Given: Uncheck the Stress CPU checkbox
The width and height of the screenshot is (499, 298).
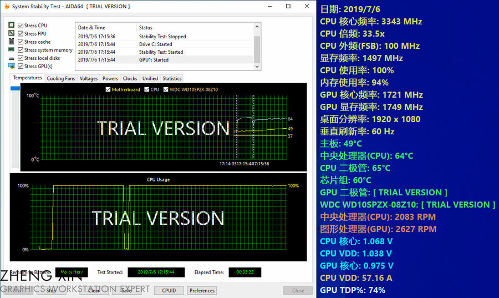Looking at the screenshot, I should tap(21, 26).
